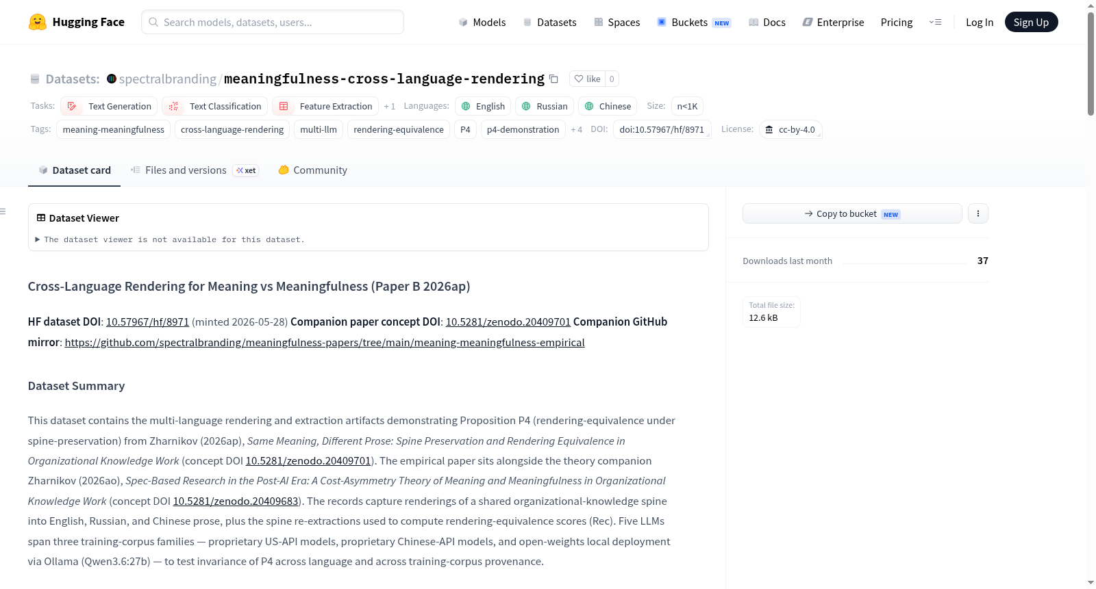Screen dimensions: 1096x589
Task: Click the Sign Up button
Action: [1031, 22]
